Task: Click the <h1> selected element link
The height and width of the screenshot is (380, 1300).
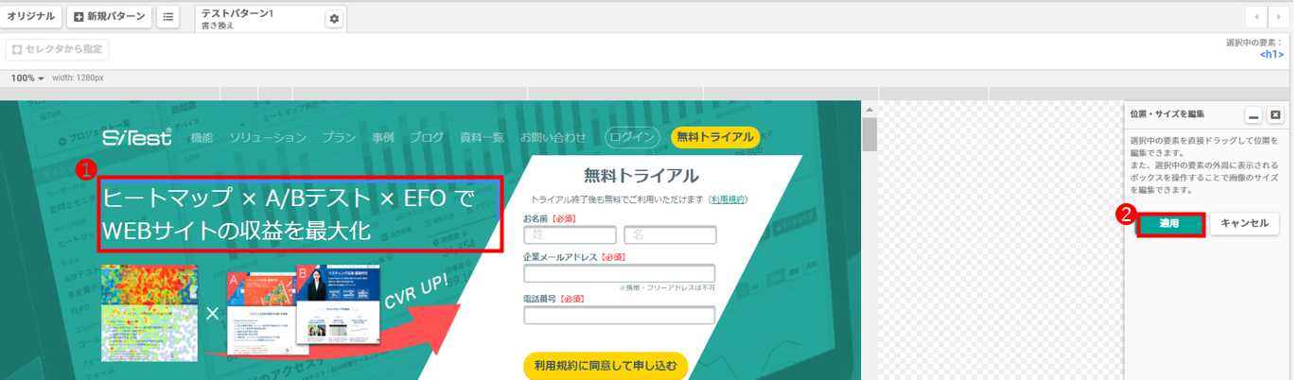Action: pyautogui.click(x=1272, y=54)
